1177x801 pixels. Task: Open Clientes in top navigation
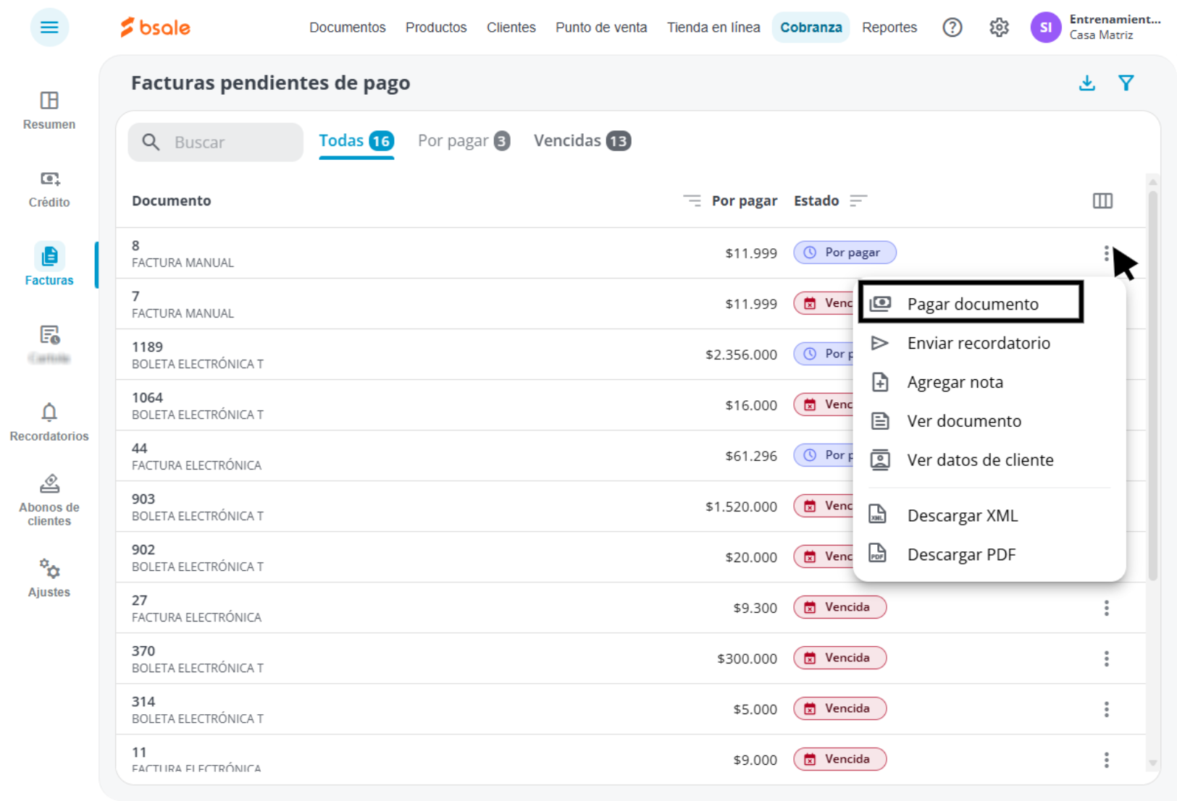click(511, 27)
